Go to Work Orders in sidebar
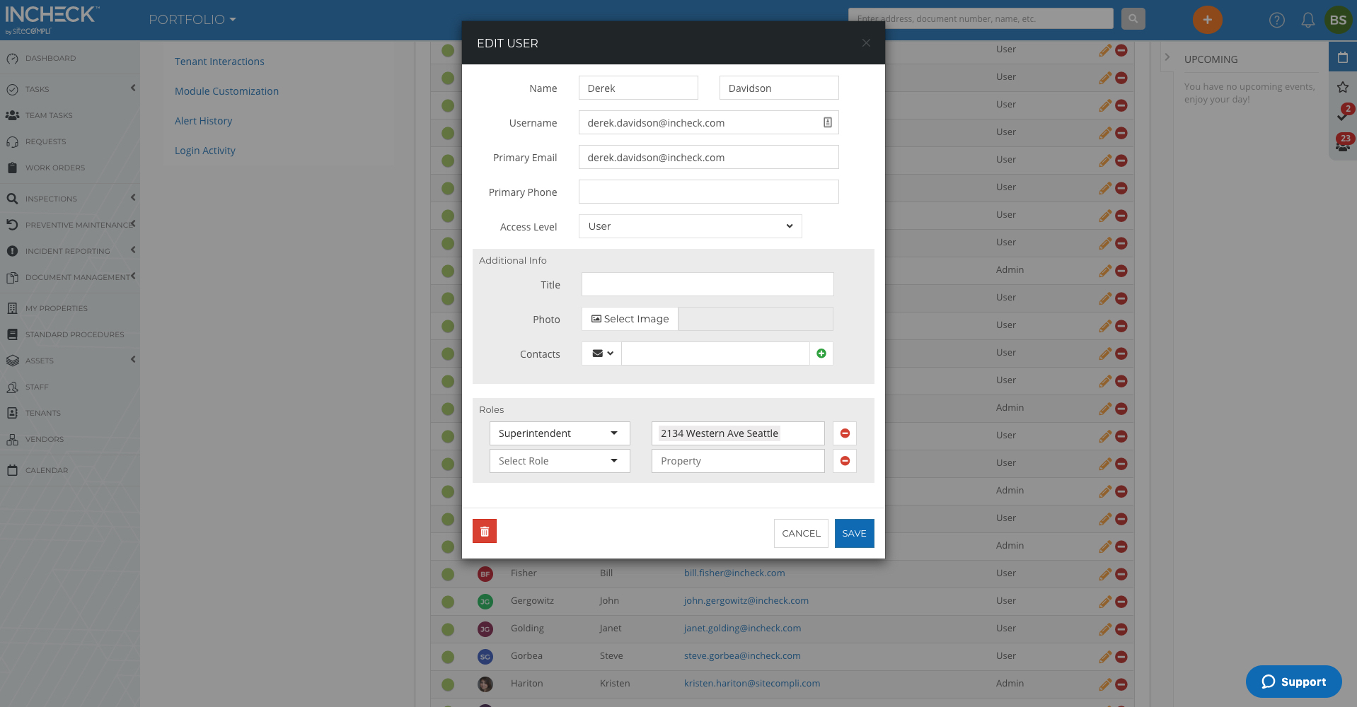This screenshot has width=1357, height=707. [55, 168]
